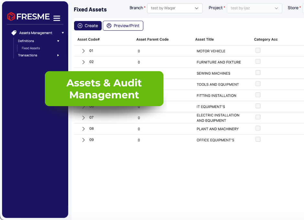Enable Category Acc for IT Equipment's
The image size is (304, 220).
[x=258, y=106]
